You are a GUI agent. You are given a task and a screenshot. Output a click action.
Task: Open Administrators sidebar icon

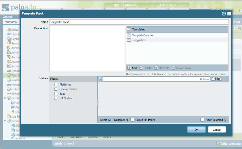pos(8,48)
